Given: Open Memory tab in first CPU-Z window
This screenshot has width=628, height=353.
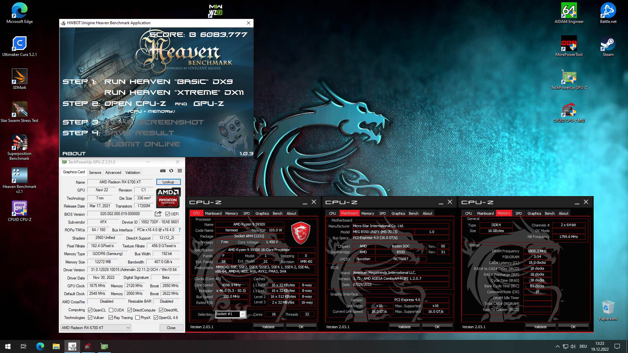Looking at the screenshot, I should (232, 213).
